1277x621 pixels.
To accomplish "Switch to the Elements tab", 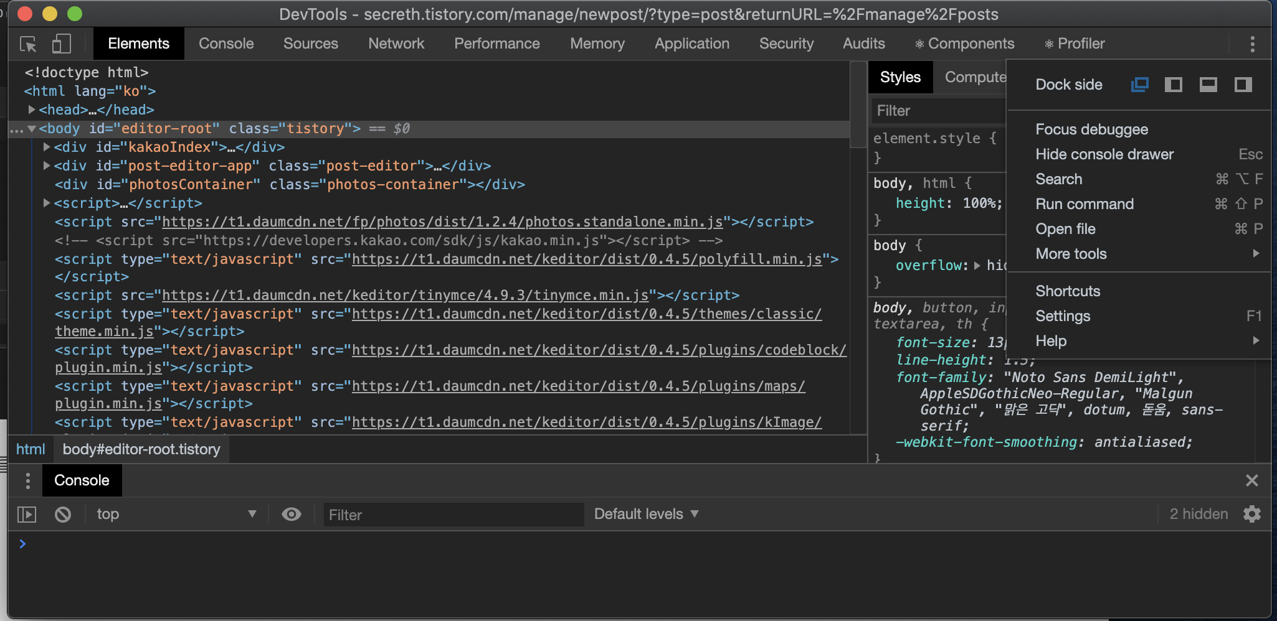I will click(x=138, y=44).
